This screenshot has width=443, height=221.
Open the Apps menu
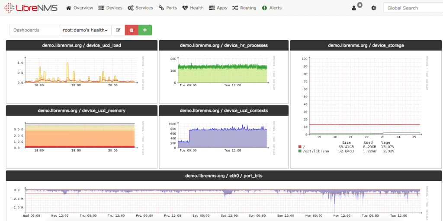(218, 8)
